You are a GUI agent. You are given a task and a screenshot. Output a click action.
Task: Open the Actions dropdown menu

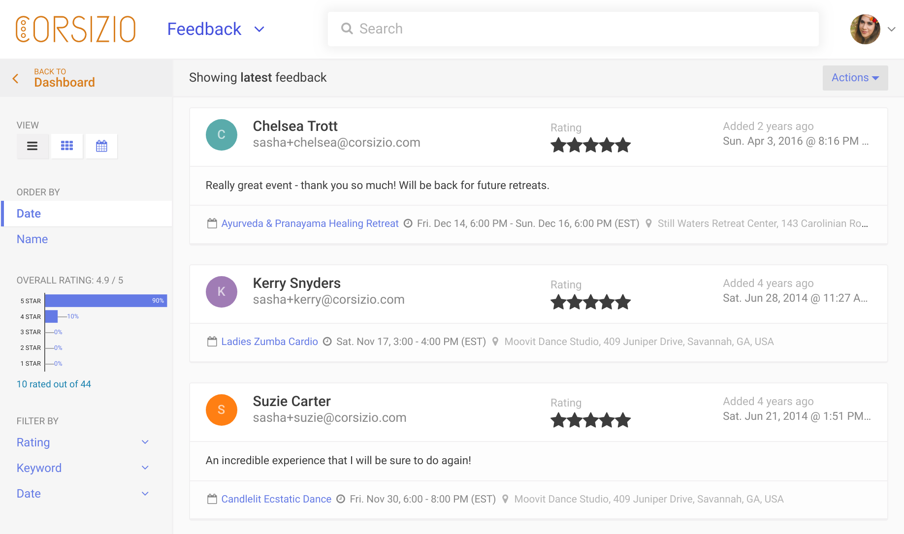click(855, 78)
